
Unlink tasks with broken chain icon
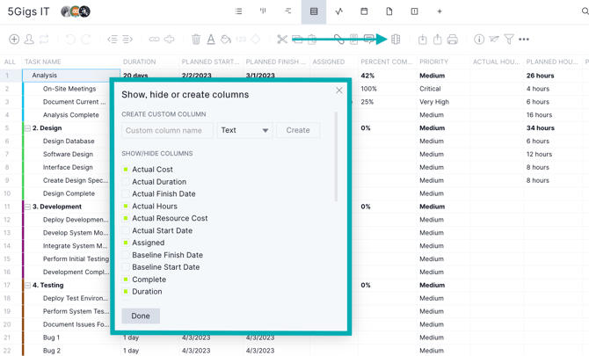click(169, 39)
